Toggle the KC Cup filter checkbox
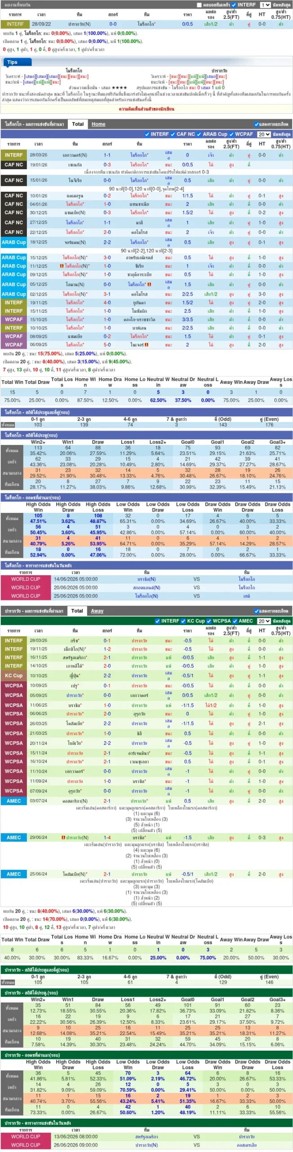This screenshot has width=293, height=1152. (183, 621)
